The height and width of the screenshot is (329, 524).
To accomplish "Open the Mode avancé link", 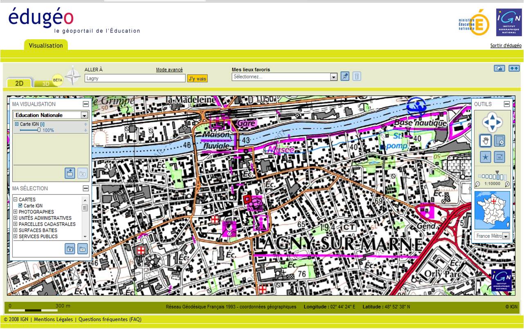I will point(169,70).
